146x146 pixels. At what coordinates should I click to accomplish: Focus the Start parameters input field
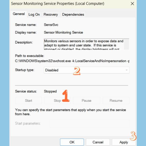89,123
